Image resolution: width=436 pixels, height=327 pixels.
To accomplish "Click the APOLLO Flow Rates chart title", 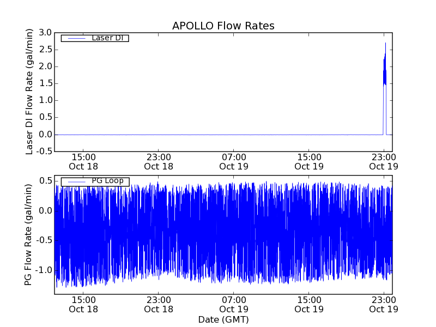I will click(x=223, y=26).
